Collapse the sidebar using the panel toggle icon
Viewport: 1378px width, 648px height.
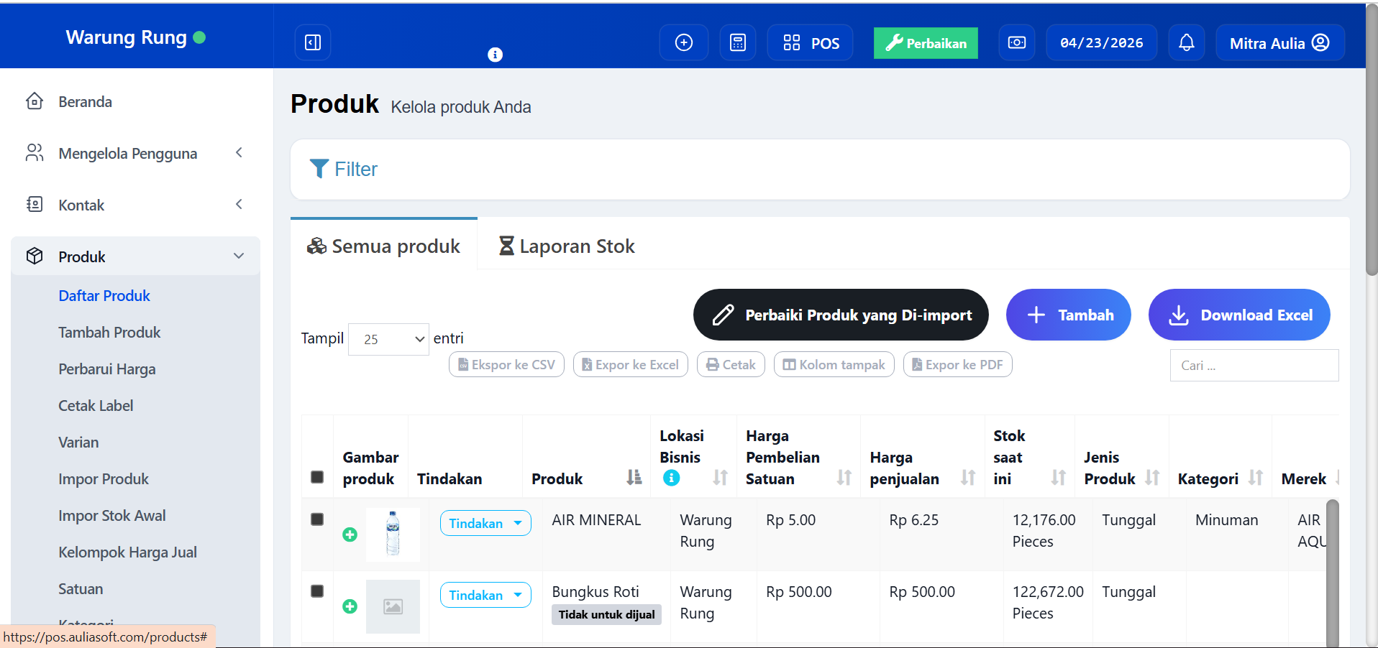pos(313,43)
